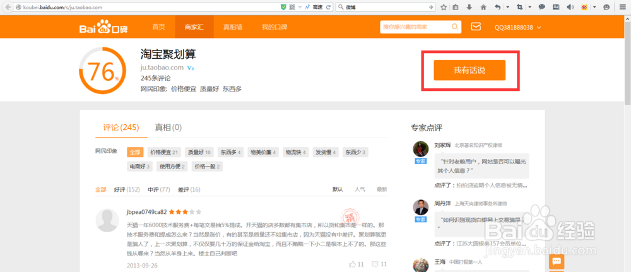Filter by 东西少 3 tag

click(355, 153)
